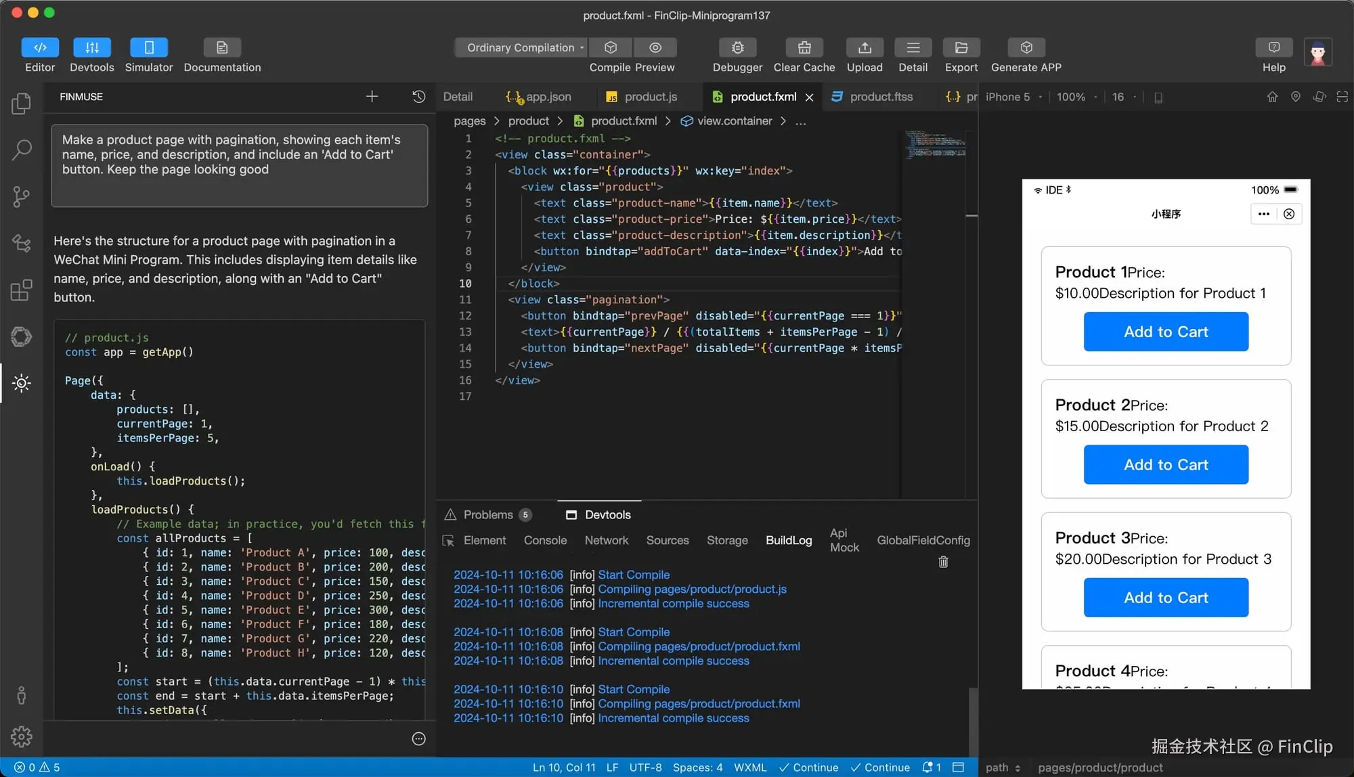This screenshot has width=1354, height=777.
Task: Click the Preview eye icon
Action: pos(655,48)
